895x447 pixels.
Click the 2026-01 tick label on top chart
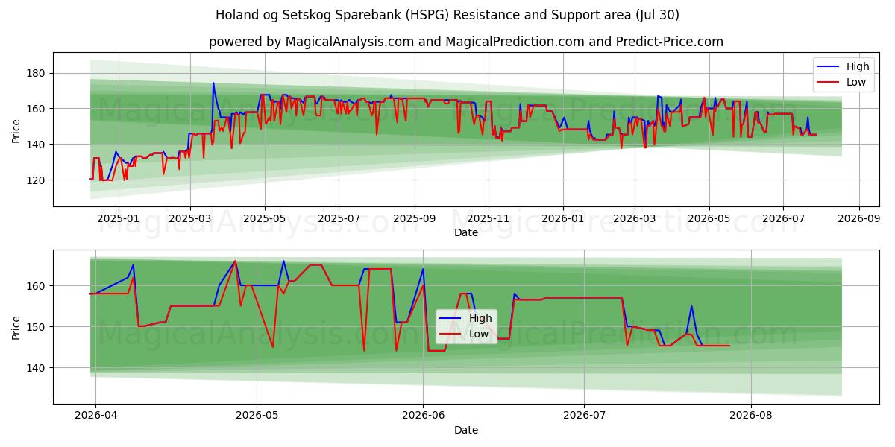click(562, 218)
